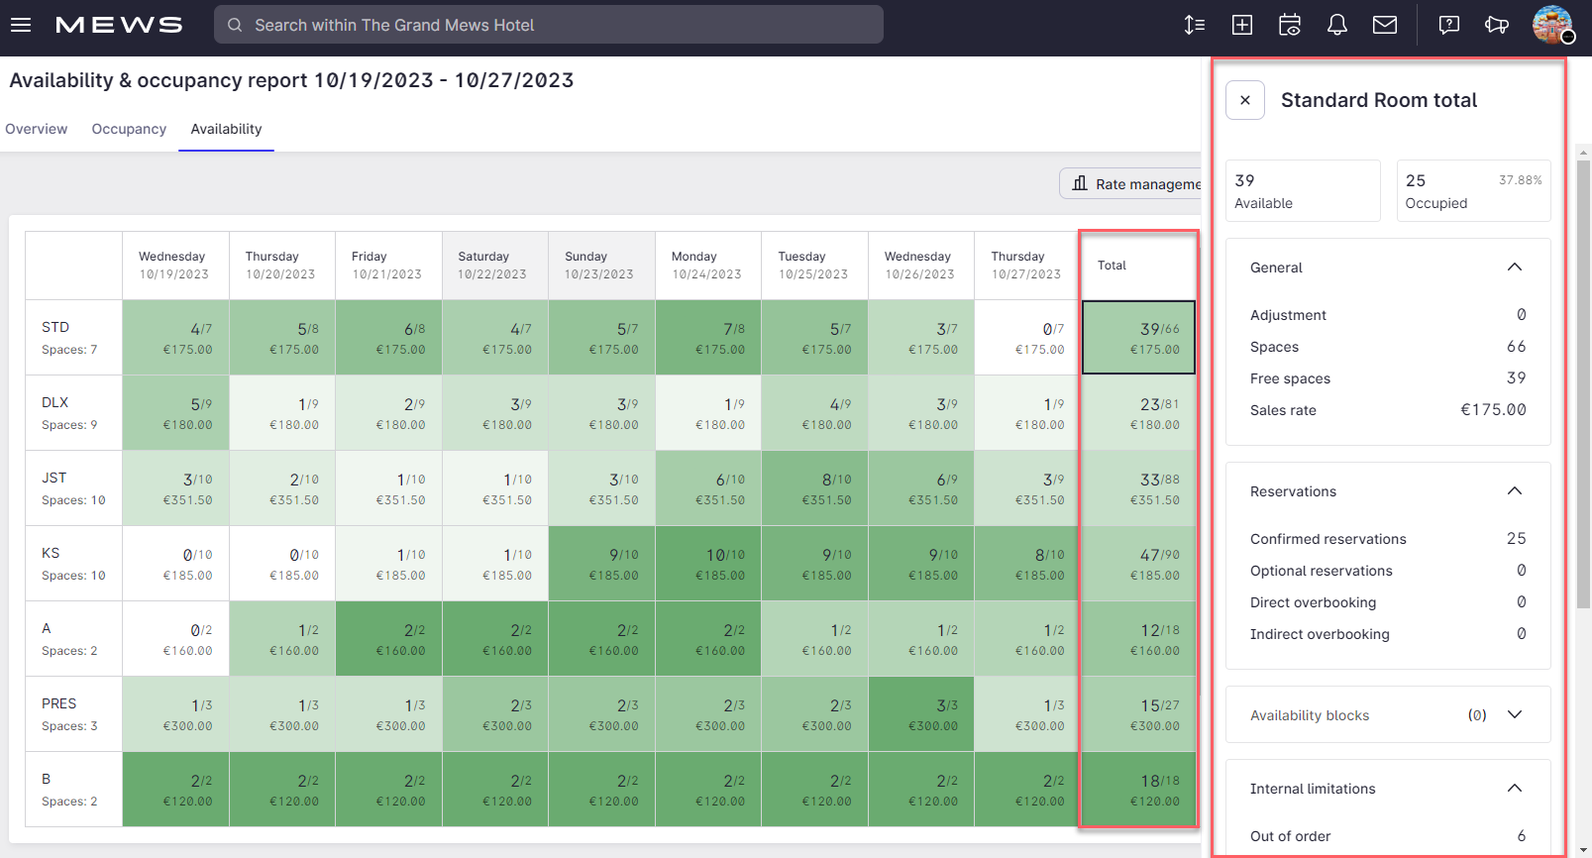Viewport: 1592px width, 858px height.
Task: Open the notifications bell
Action: click(1337, 25)
